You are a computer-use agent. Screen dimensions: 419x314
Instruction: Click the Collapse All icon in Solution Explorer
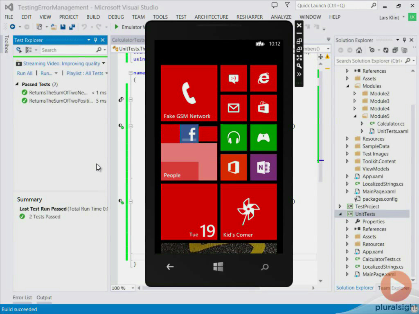[x=395, y=50]
